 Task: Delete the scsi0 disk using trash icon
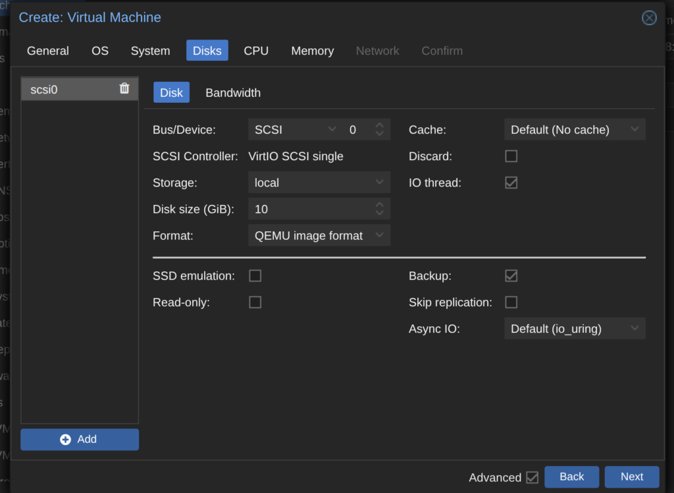click(124, 88)
